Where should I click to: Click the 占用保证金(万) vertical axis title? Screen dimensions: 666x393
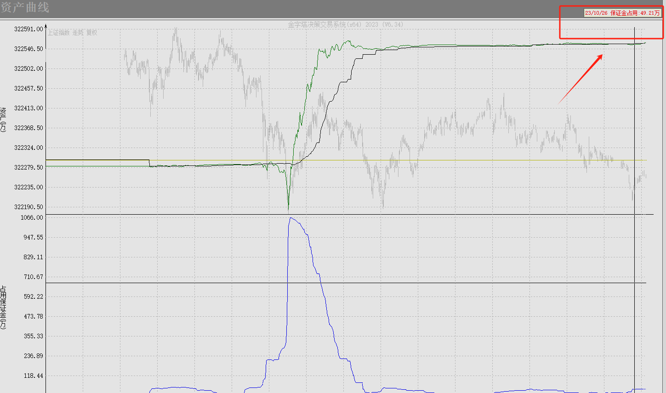coord(3,307)
